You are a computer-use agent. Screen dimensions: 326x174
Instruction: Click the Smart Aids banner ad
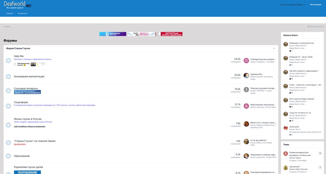(x=141, y=34)
